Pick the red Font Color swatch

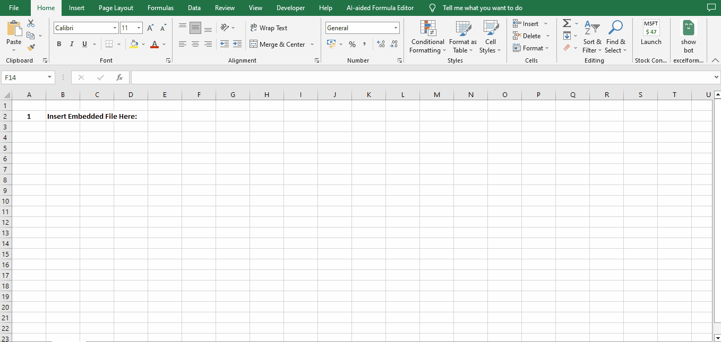click(154, 47)
